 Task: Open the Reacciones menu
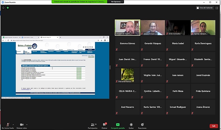click(142, 126)
